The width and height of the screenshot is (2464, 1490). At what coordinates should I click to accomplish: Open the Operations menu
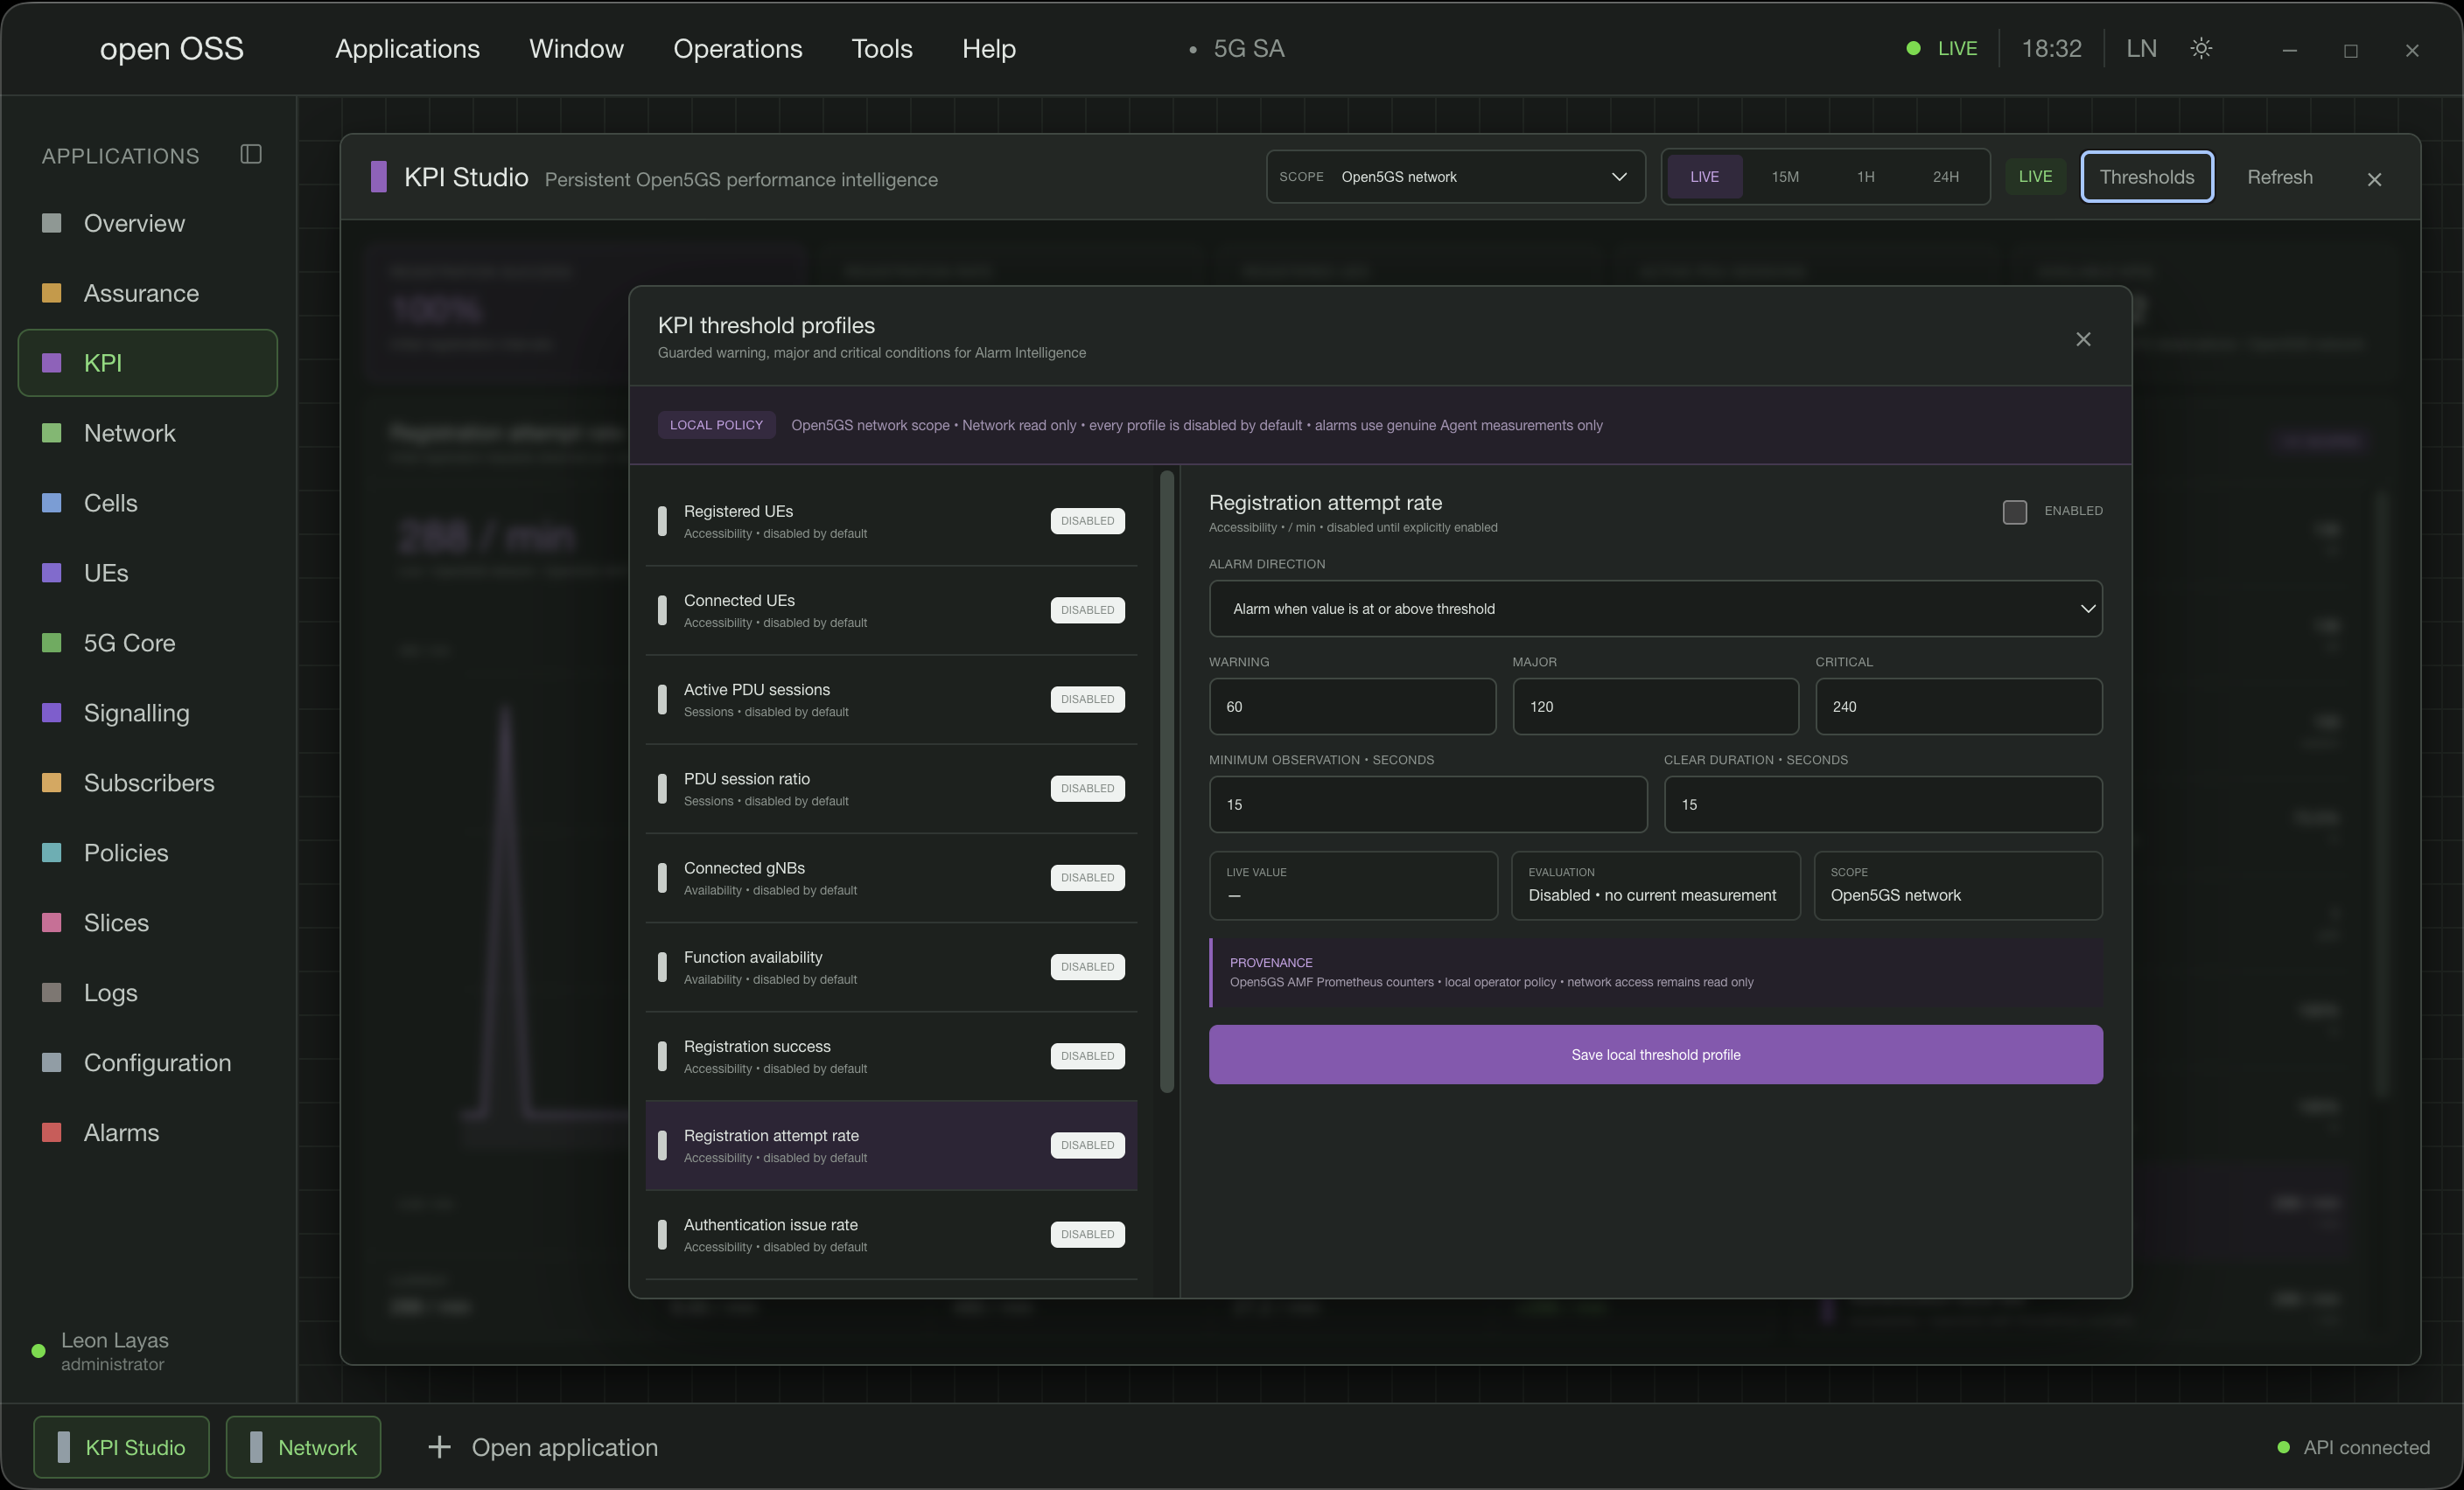tap(737, 48)
